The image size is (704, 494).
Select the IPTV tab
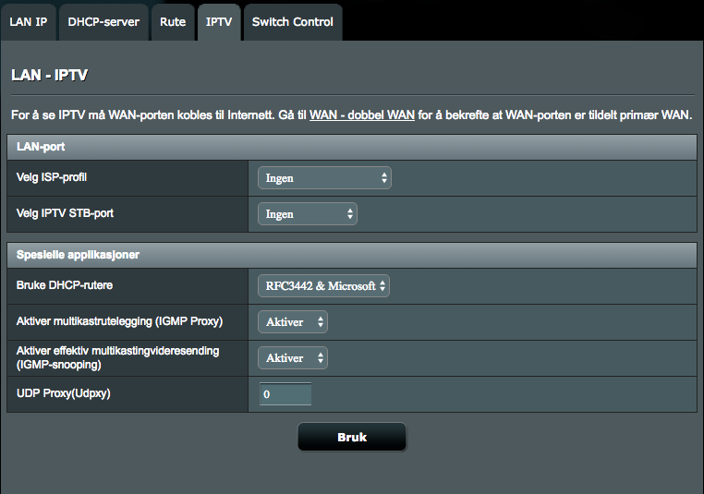pyautogui.click(x=219, y=22)
